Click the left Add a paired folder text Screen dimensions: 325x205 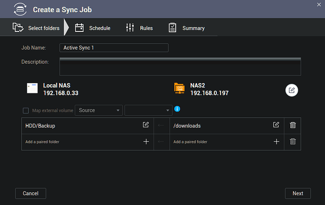(x=42, y=142)
